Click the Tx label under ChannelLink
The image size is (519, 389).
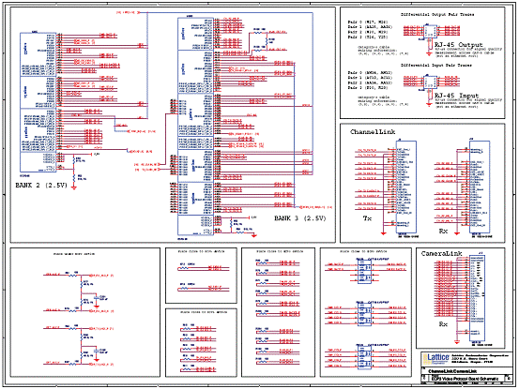[367, 218]
